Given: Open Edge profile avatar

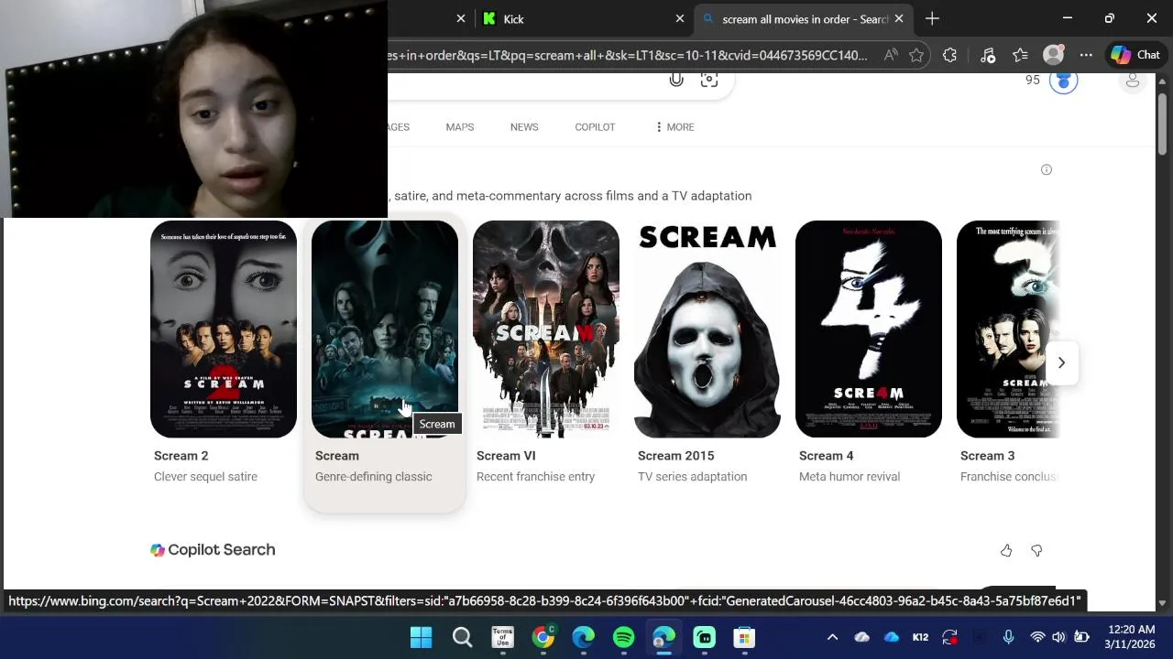Looking at the screenshot, I should point(1054,55).
